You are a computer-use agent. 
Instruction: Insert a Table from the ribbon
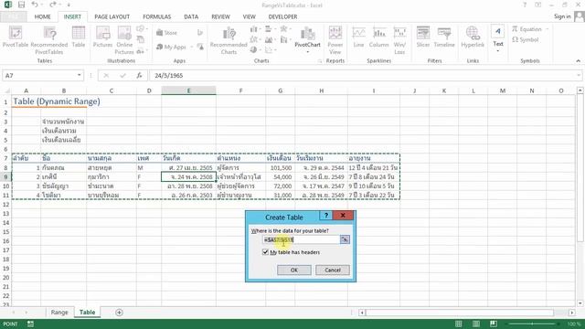tap(79, 37)
